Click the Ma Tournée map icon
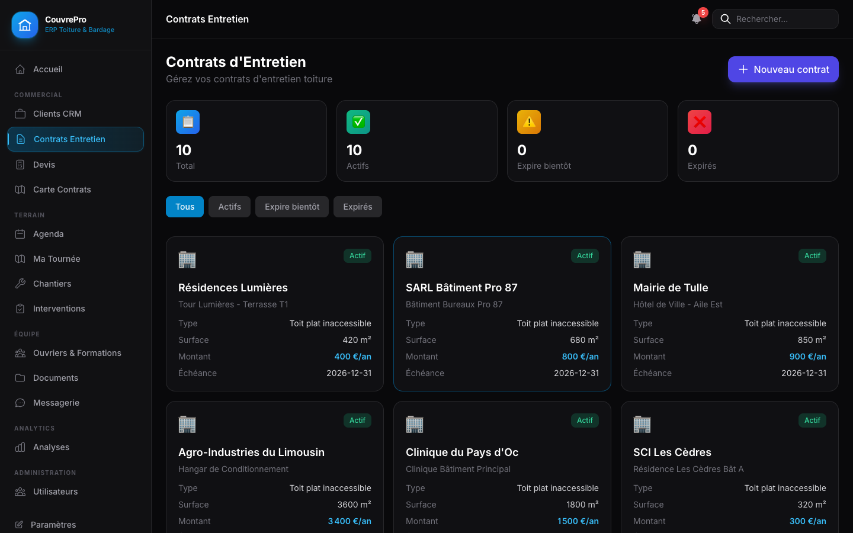Screen dimensions: 853x533 click(20, 259)
